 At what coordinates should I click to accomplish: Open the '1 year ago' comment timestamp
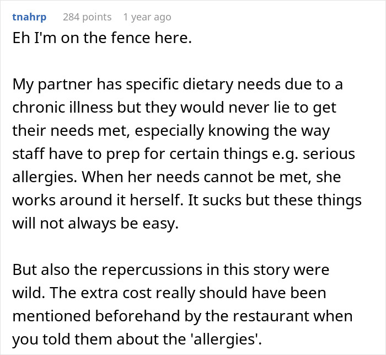(147, 17)
